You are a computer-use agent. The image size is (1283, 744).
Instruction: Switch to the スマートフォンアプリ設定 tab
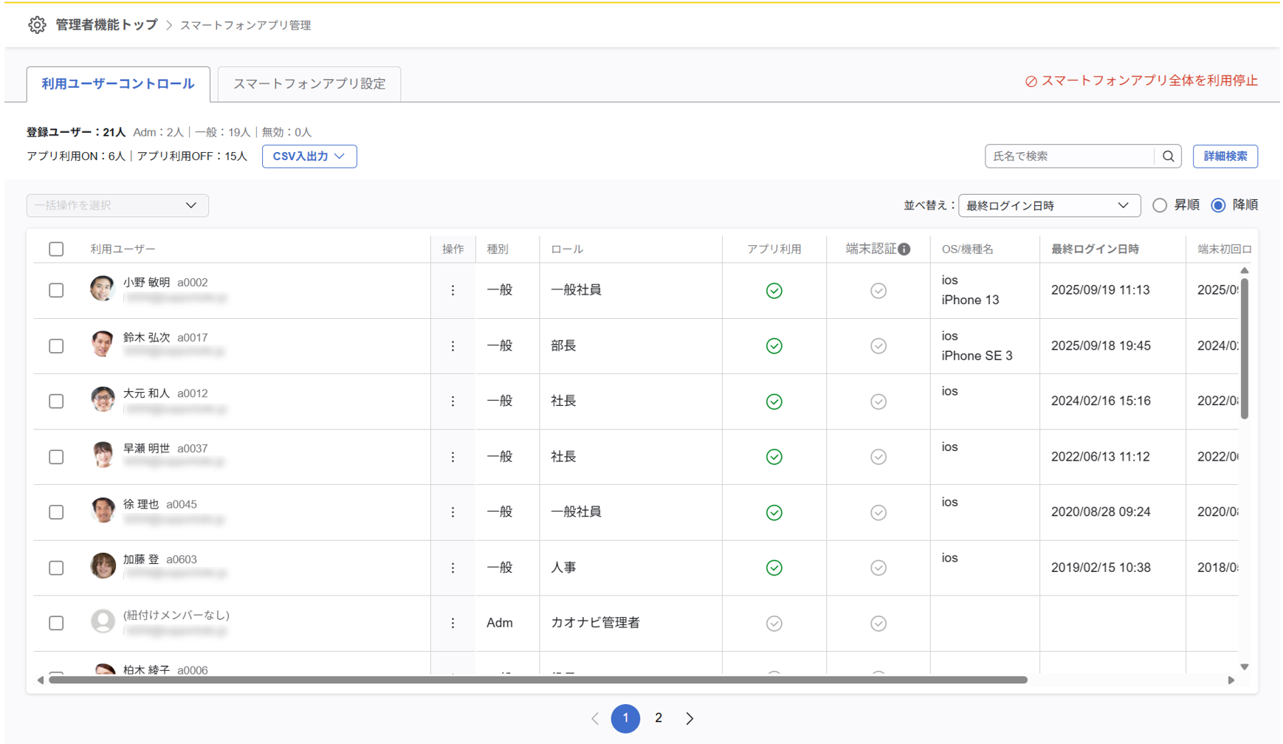coord(309,84)
